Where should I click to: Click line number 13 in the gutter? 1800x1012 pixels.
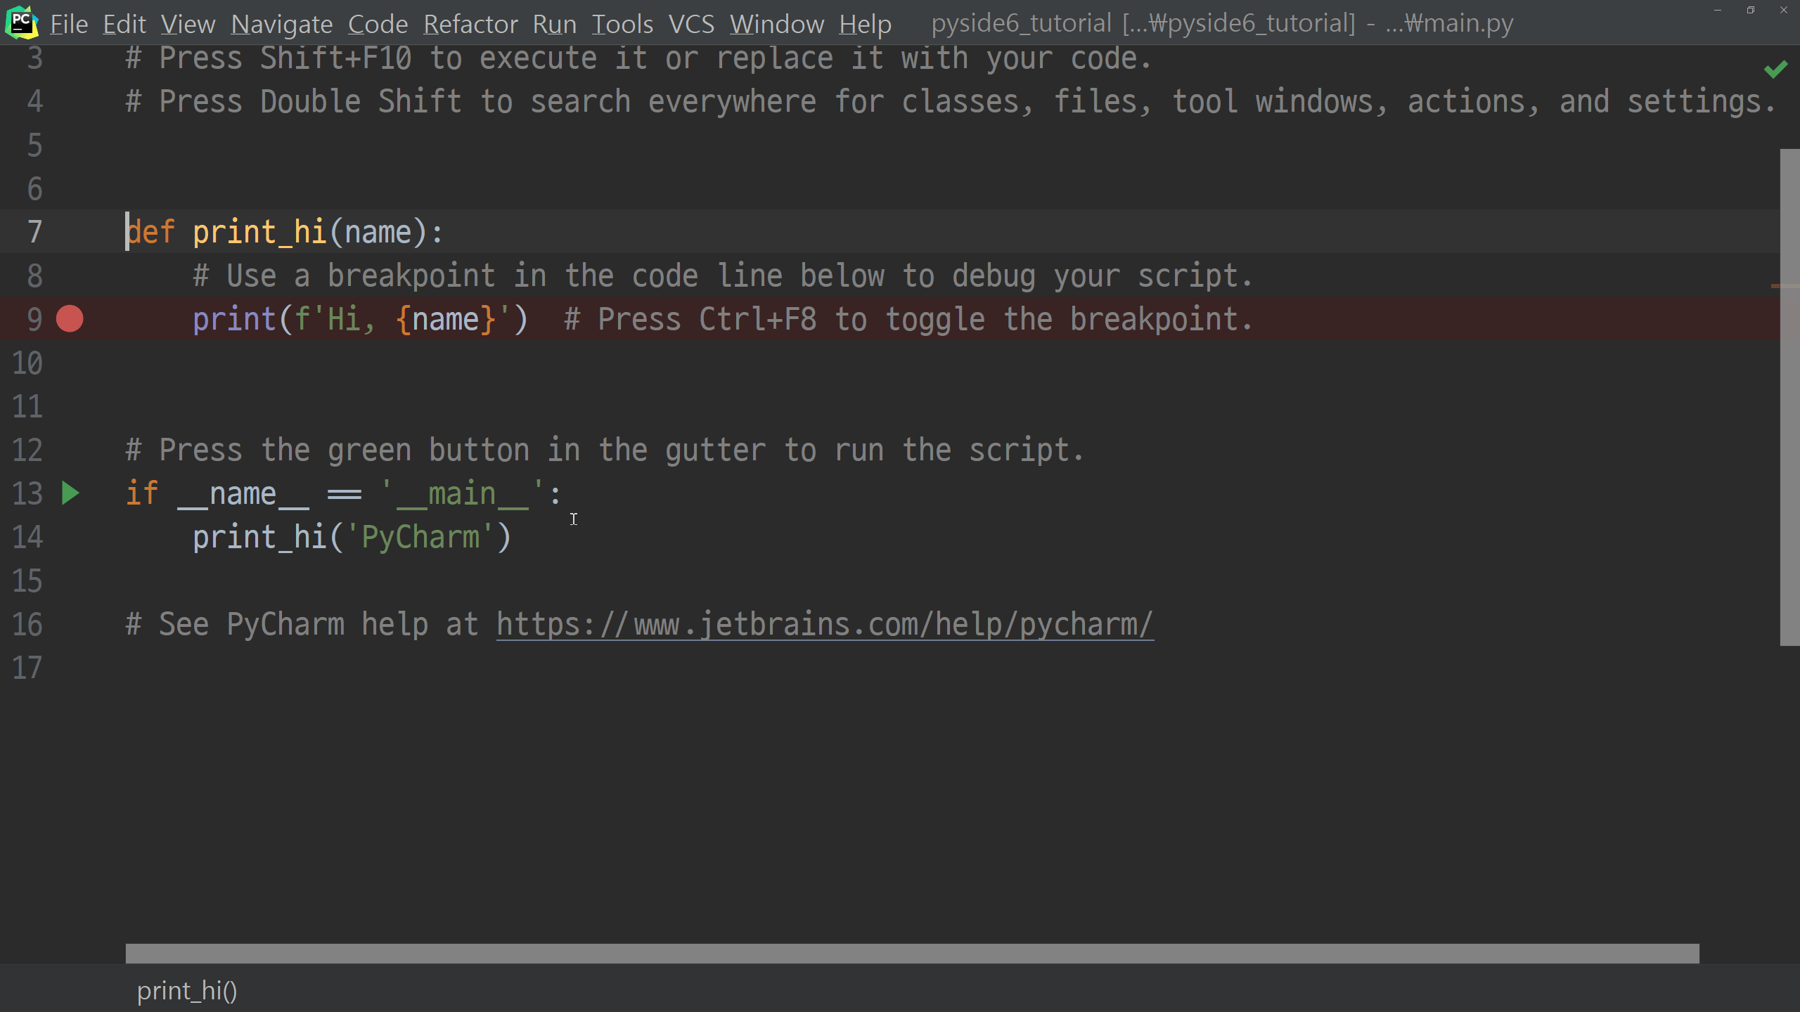tap(28, 493)
